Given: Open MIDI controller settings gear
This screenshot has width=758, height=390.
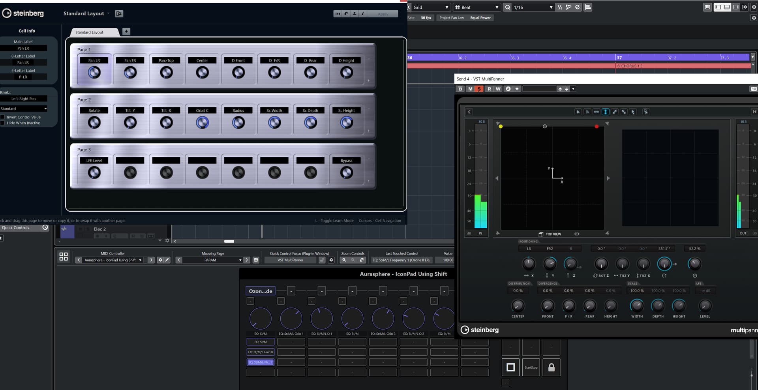Looking at the screenshot, I should [160, 260].
